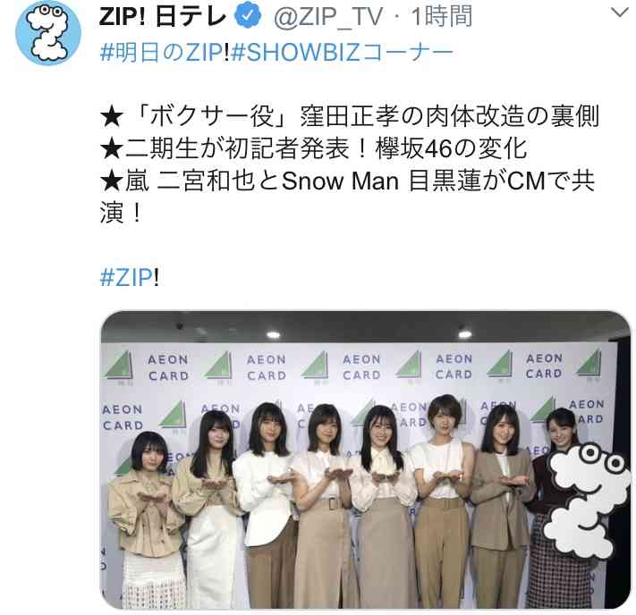Screen dimensions: 636x615
Task: Click the green triangle logo top-left of photo
Action: [x=119, y=366]
